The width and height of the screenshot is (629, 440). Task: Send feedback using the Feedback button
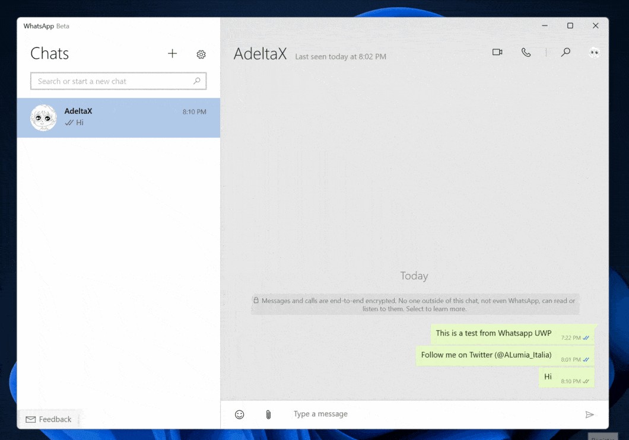point(50,419)
